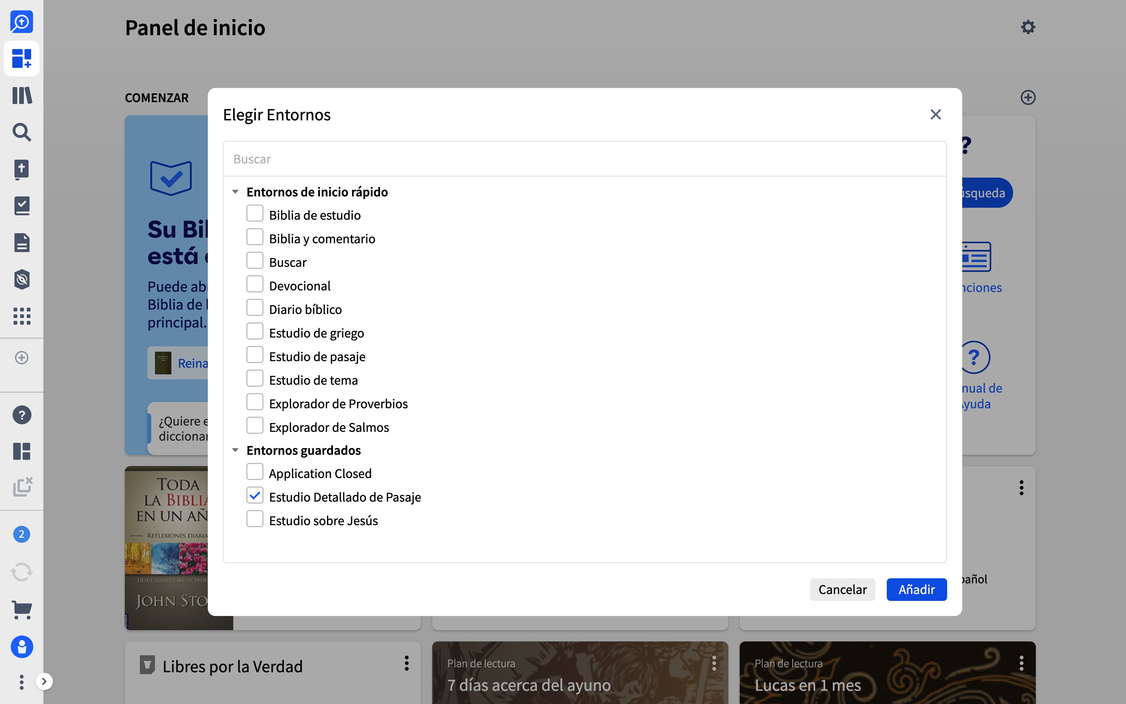Click the sidebar add shortcut plus icon

[x=21, y=358]
